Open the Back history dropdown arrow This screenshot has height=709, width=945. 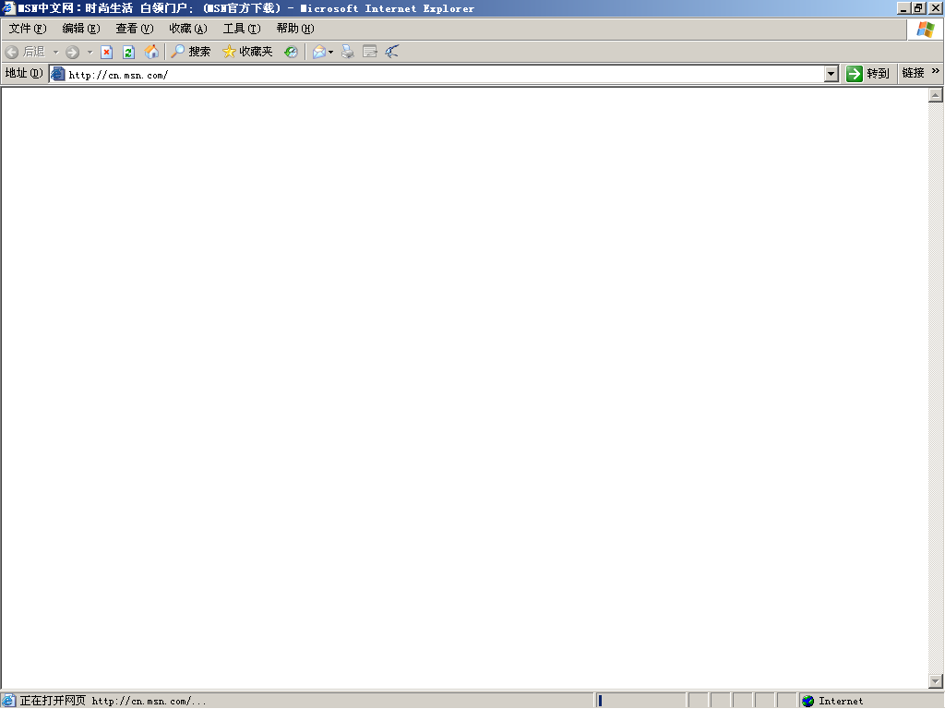click(x=55, y=52)
